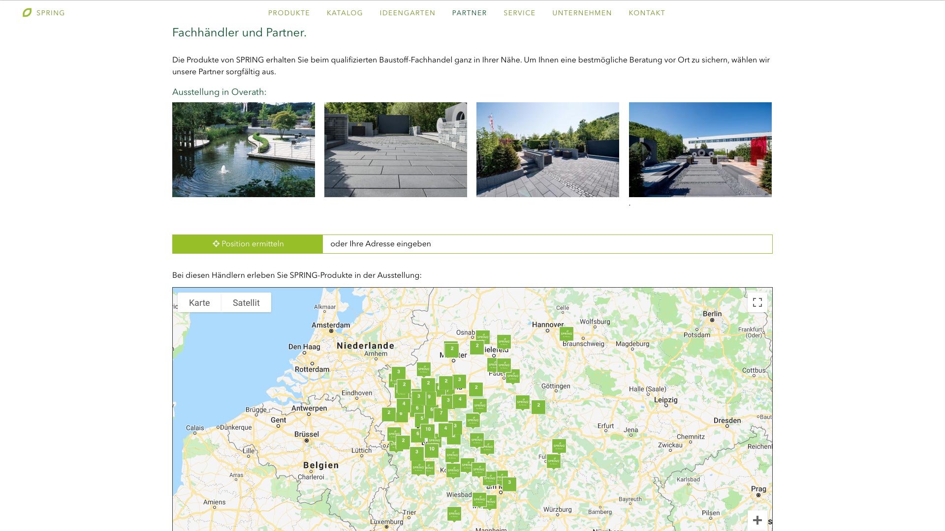Zoom in on the map

(x=757, y=520)
